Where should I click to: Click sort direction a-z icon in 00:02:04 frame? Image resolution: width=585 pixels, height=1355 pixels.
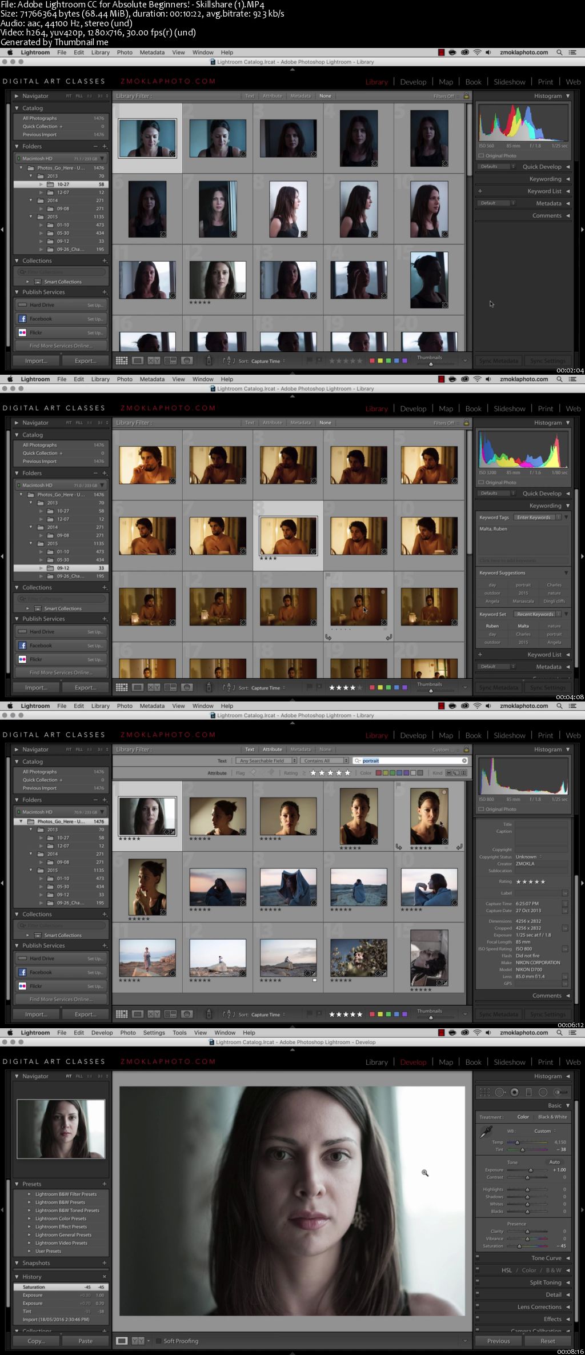coord(228,360)
